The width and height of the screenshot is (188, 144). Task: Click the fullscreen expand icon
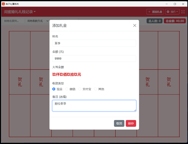coord(183,12)
